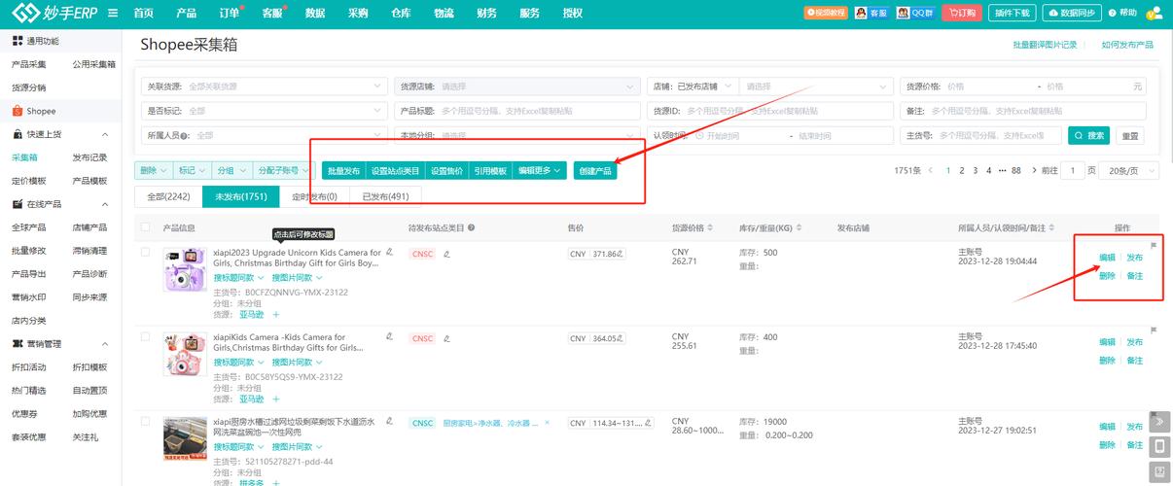Open the 是否标记 dropdown
The height and width of the screenshot is (486, 1173).
click(x=264, y=111)
